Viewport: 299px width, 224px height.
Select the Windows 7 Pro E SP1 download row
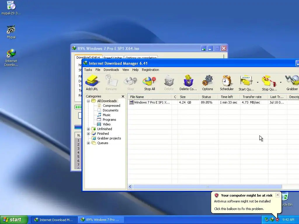pos(213,102)
